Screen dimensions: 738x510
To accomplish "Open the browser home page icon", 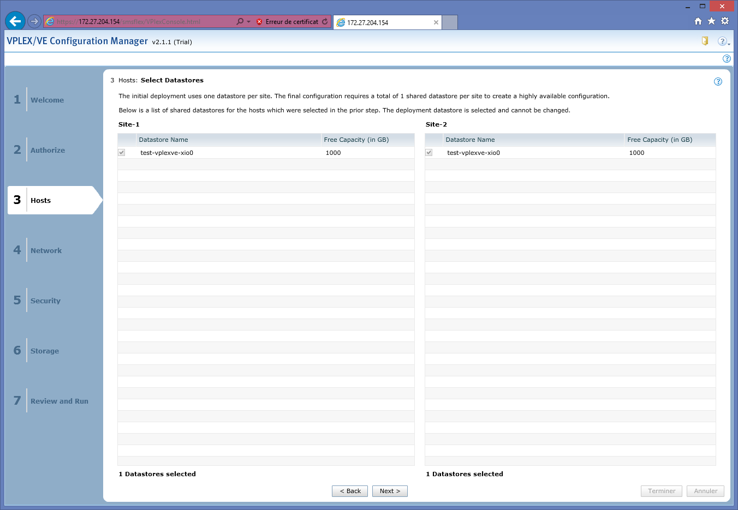I will tap(698, 21).
